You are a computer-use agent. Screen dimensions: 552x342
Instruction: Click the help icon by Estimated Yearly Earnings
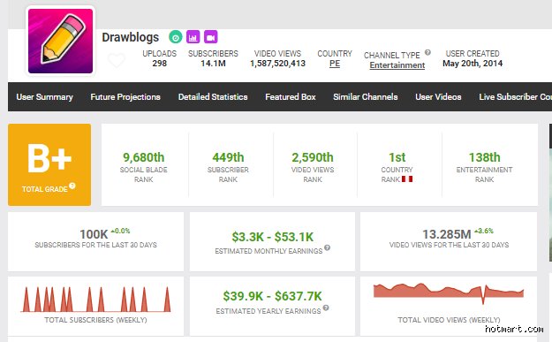326,308
